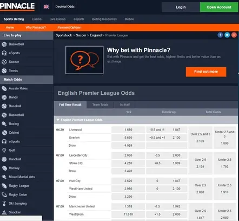239x221 pixels.
Task: Click the Open Account button
Action: click(219, 7)
